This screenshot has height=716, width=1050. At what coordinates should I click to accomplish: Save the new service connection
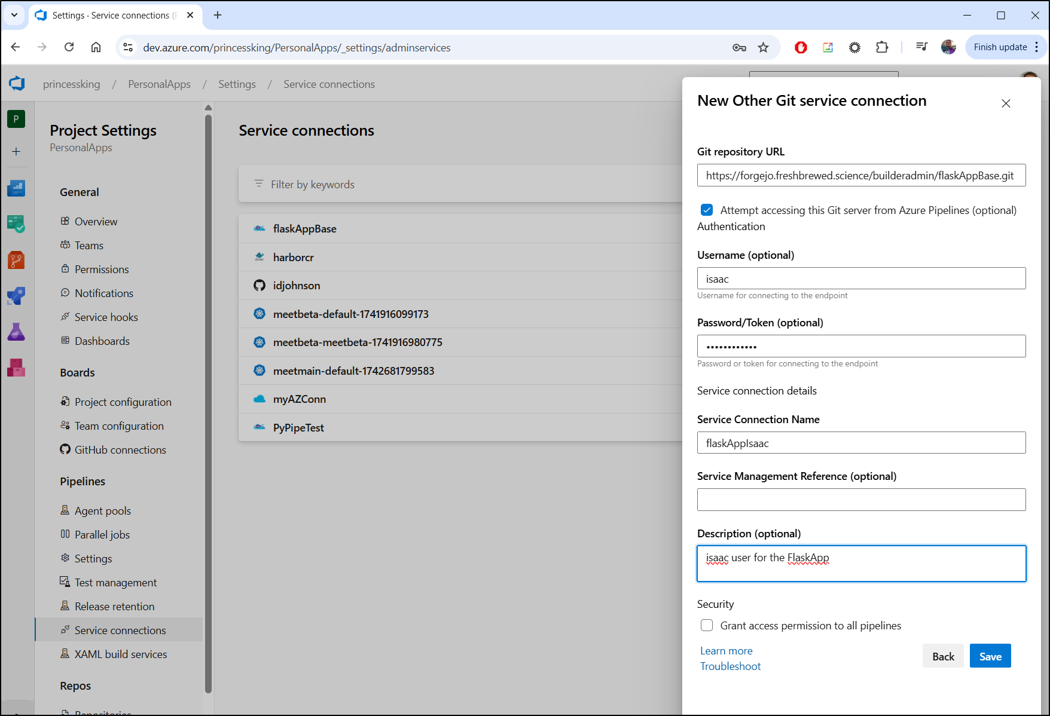(990, 656)
